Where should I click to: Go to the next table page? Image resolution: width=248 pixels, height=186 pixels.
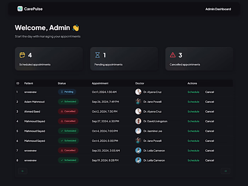click(x=225, y=171)
